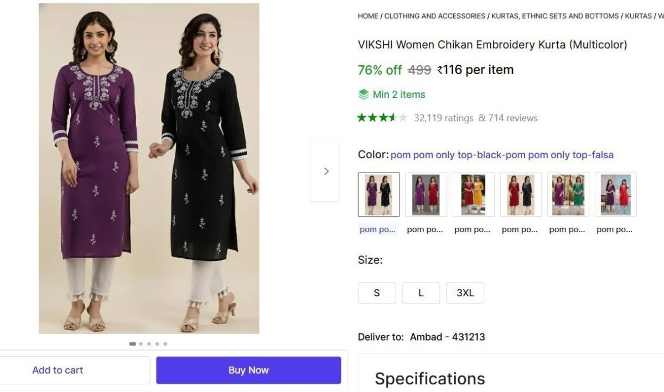Click the second carousel dot indicator
The height and width of the screenshot is (392, 664).
(140, 343)
